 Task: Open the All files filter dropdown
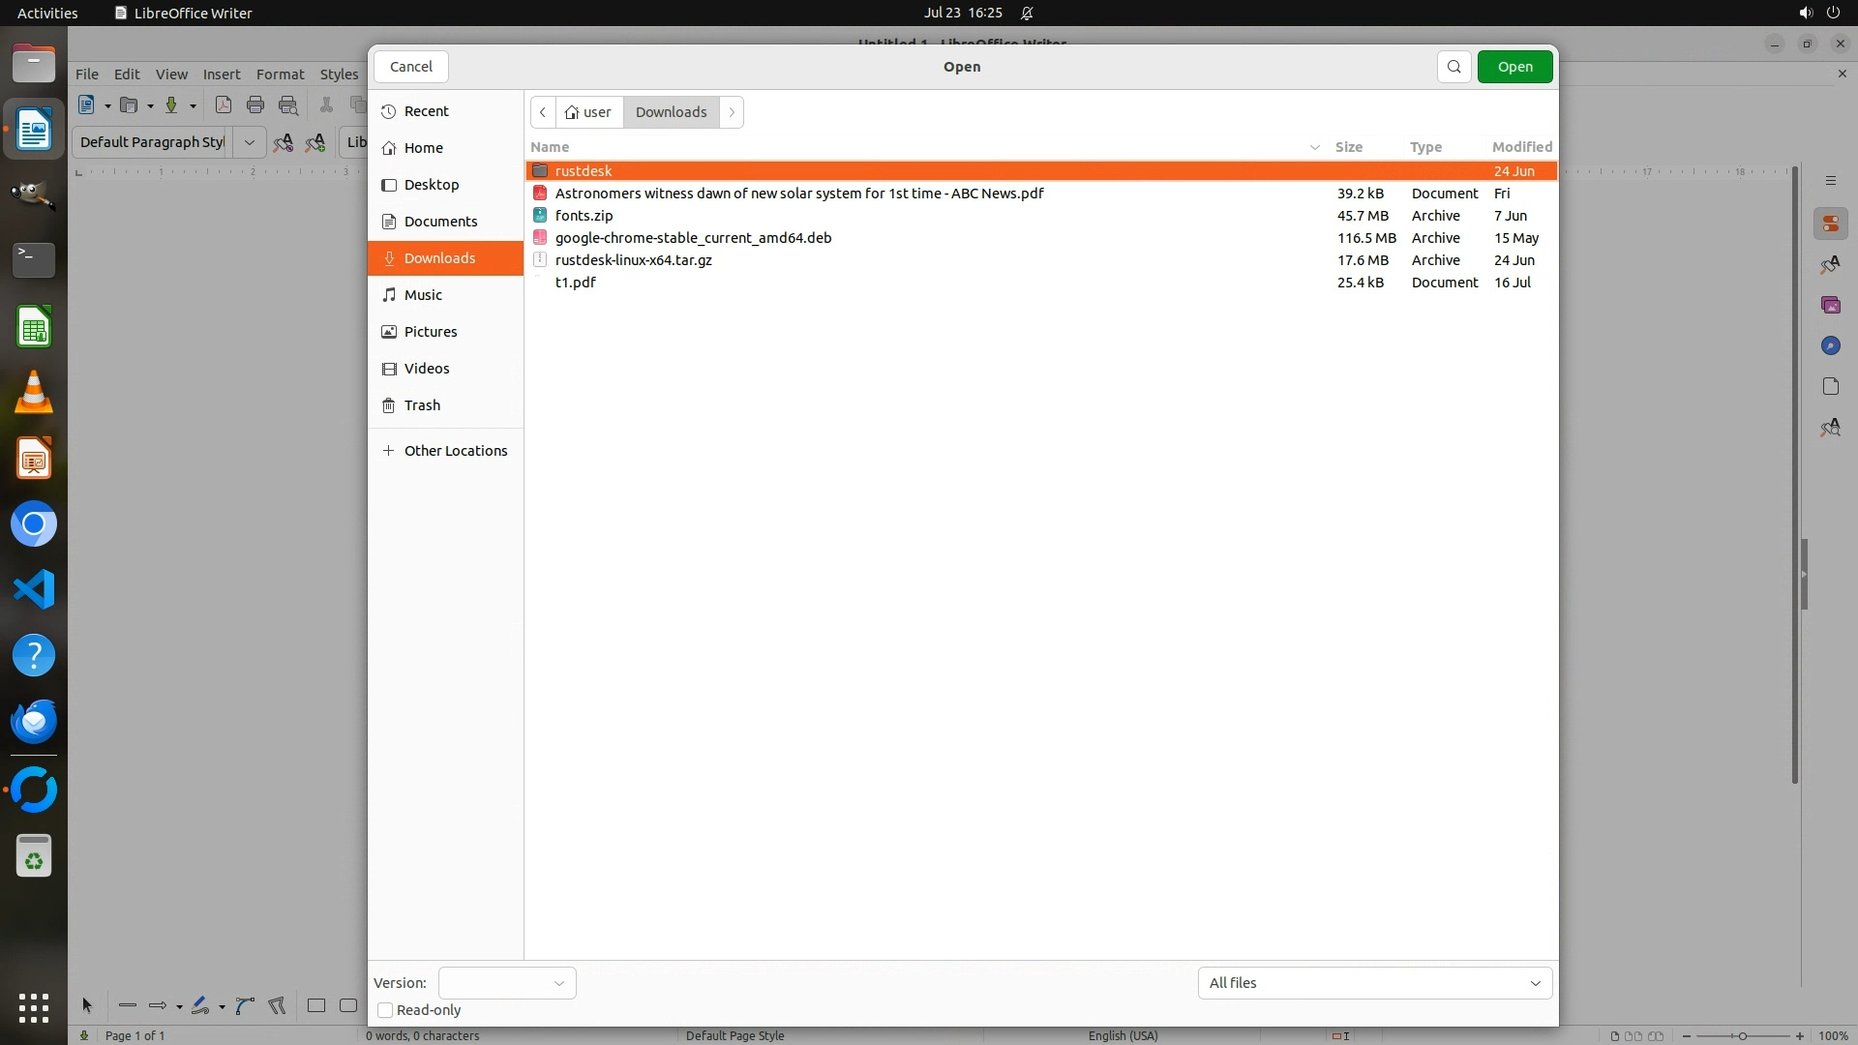[x=1374, y=983]
